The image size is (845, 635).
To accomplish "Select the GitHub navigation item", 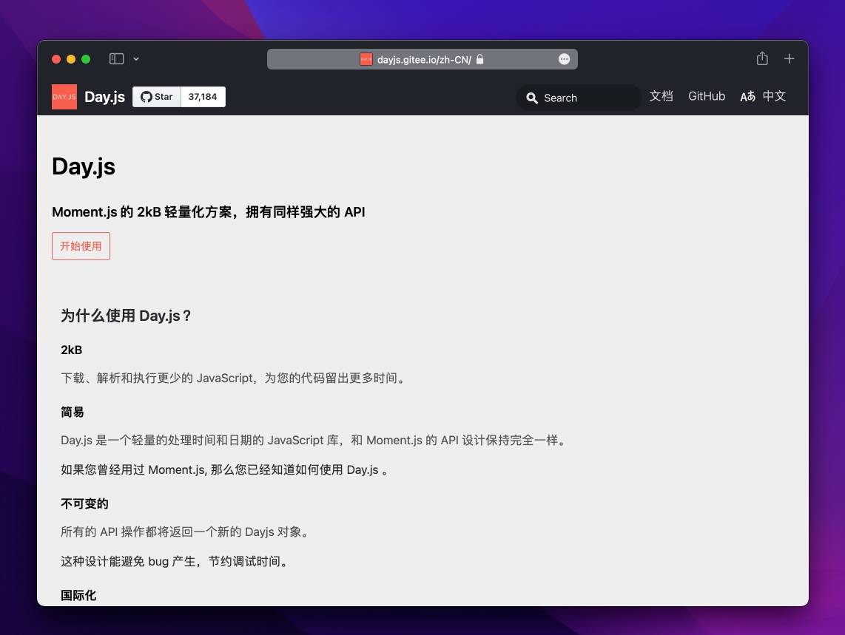I will click(x=706, y=96).
